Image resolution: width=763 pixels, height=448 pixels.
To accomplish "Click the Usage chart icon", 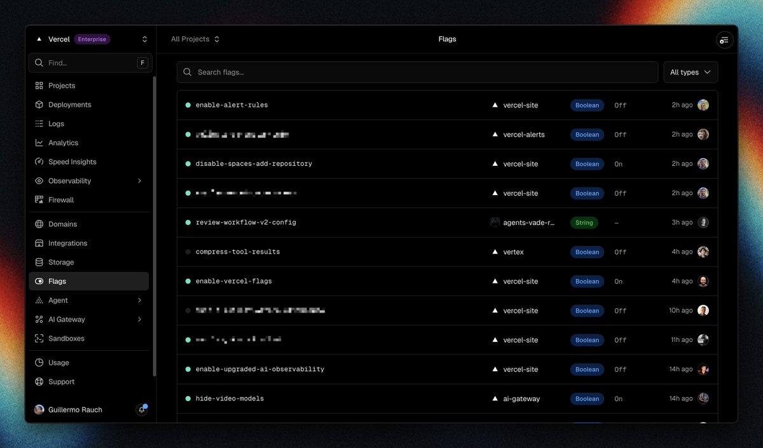I will (39, 363).
